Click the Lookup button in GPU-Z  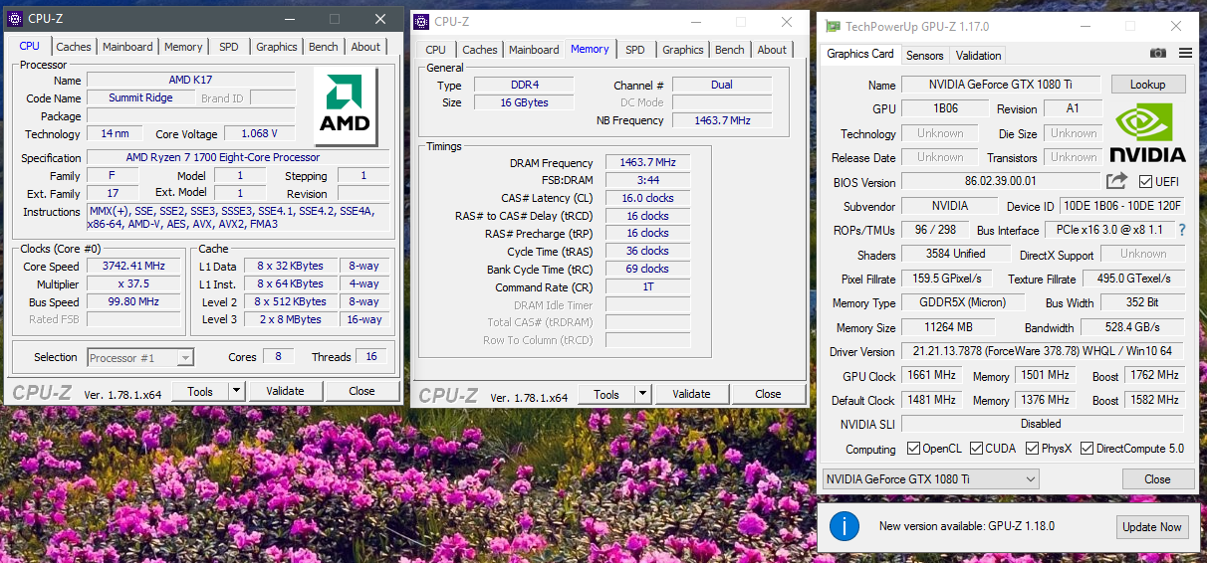[1148, 86]
